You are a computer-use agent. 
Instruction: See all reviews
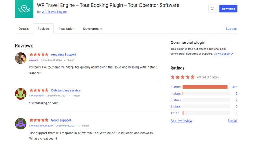233,121
